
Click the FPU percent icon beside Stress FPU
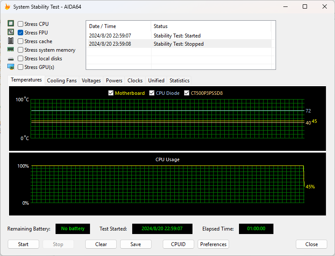tap(11, 32)
